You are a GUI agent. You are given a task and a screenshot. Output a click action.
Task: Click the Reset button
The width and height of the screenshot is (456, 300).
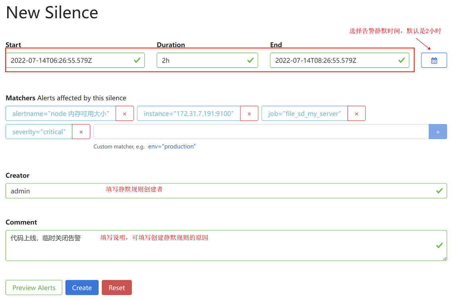coord(116,288)
